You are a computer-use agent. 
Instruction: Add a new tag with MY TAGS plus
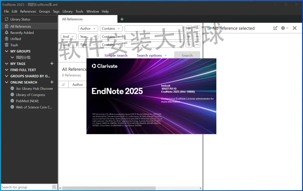point(52,63)
